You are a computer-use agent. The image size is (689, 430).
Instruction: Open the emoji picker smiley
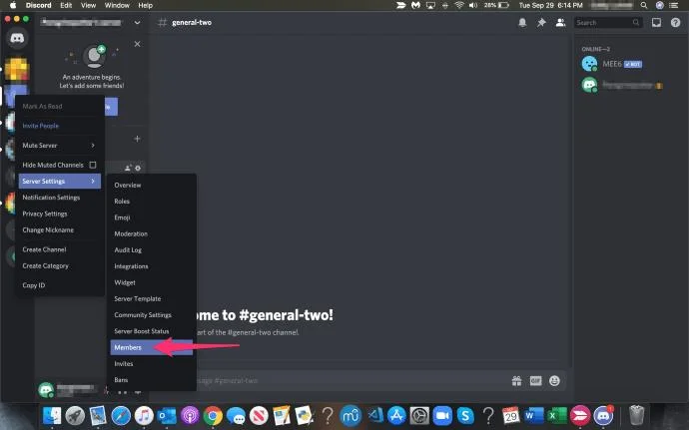[554, 381]
